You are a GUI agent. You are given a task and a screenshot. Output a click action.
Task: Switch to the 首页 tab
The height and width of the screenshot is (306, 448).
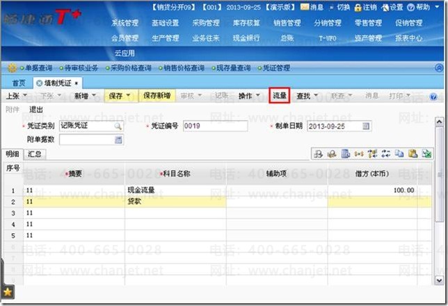[19, 83]
